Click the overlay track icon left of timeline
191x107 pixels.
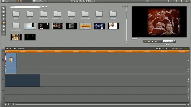3,80
